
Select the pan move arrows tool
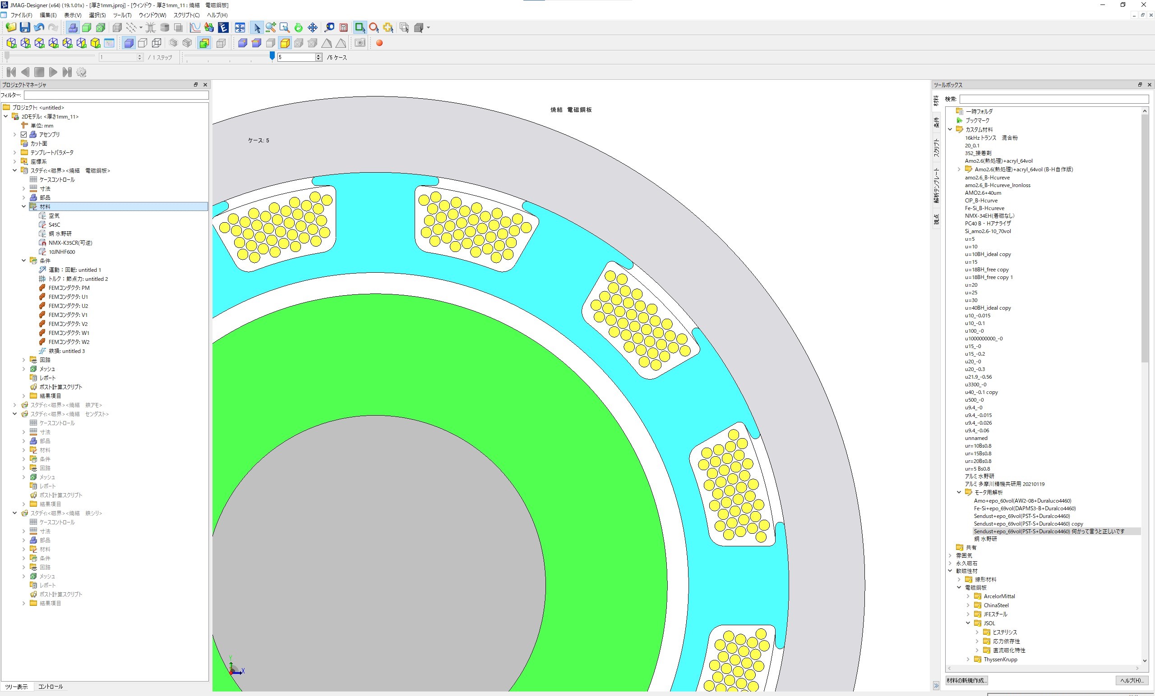[x=312, y=27]
